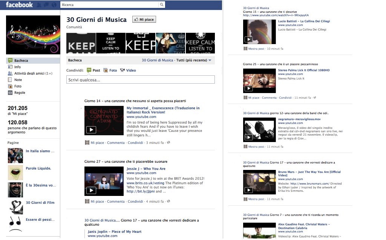Choose Foto share option

(110, 70)
